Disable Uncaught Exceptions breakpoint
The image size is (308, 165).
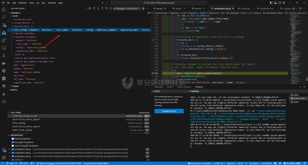[13, 142]
